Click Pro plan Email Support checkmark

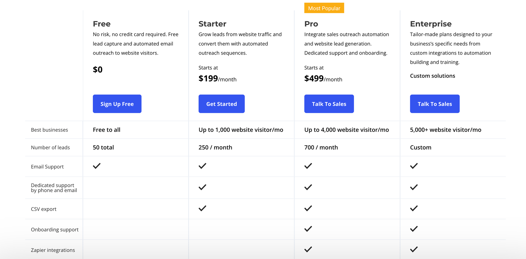pyautogui.click(x=308, y=166)
